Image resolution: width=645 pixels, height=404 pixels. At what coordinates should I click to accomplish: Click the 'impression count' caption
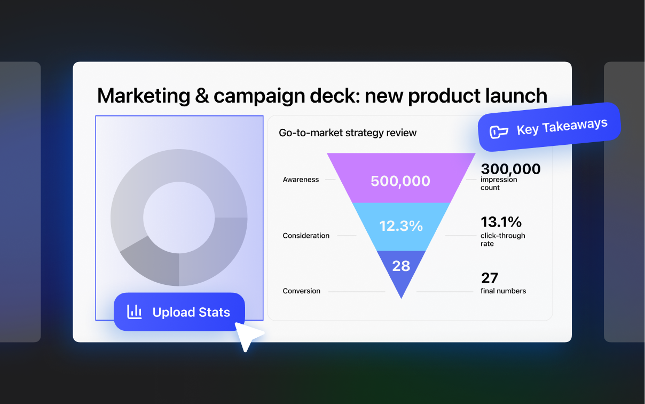pyautogui.click(x=499, y=184)
